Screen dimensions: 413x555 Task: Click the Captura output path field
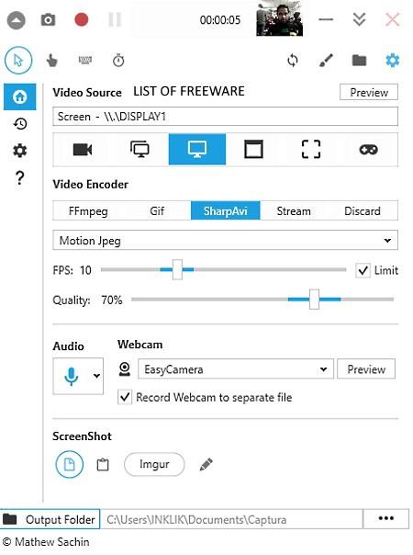(231, 519)
